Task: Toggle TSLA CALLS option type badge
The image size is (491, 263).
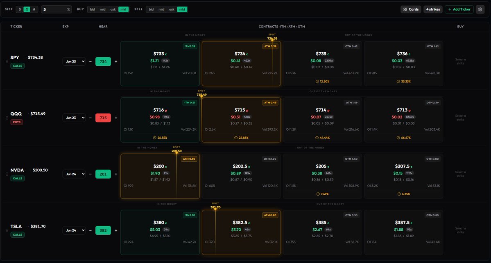Action: [x=18, y=234]
